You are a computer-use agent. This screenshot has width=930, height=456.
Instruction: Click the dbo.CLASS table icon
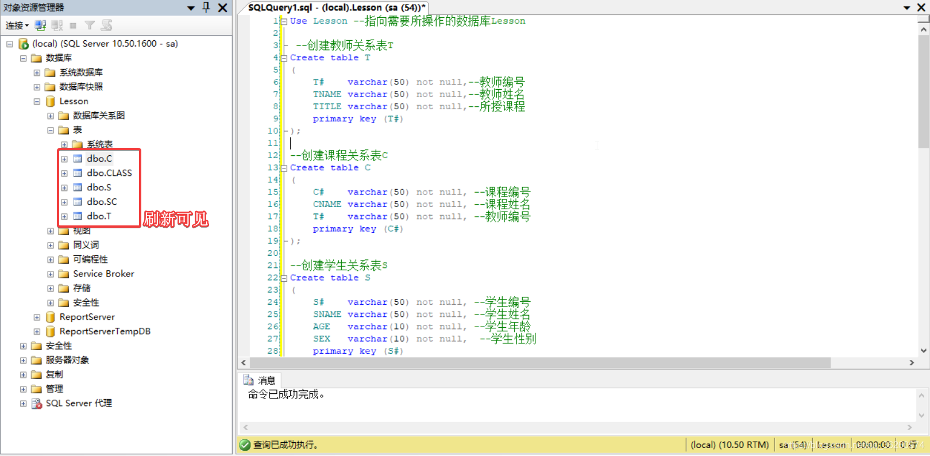[78, 173]
